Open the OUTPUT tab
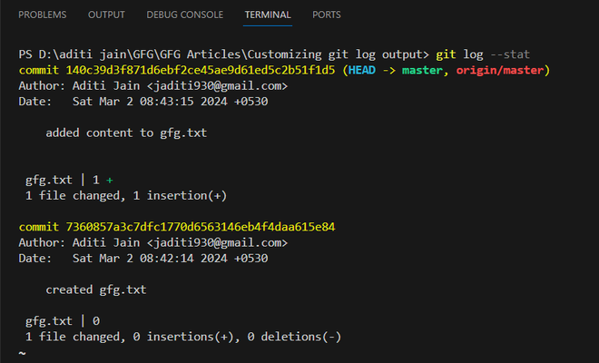 (106, 15)
